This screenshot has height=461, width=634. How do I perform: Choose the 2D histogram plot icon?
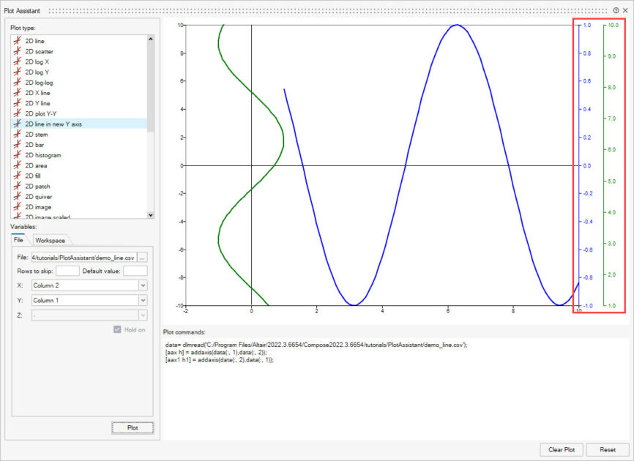pyautogui.click(x=18, y=155)
